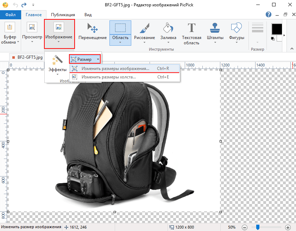Image resolution: width=296 pixels, height=231 pixels.
Task: Switch to the Публикация ribbon tab
Action: pyautogui.click(x=63, y=15)
